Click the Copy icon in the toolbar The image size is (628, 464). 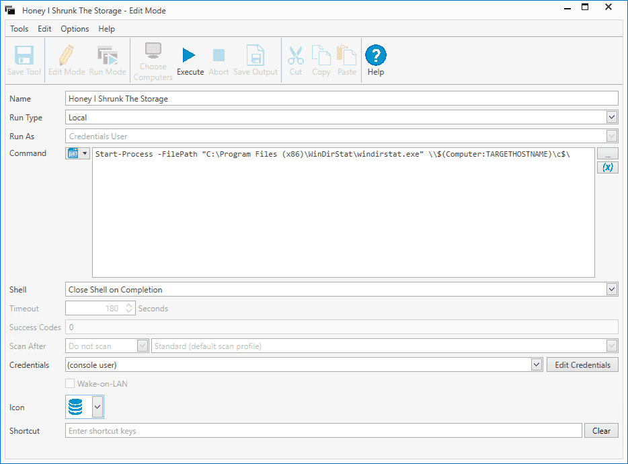[x=321, y=55]
